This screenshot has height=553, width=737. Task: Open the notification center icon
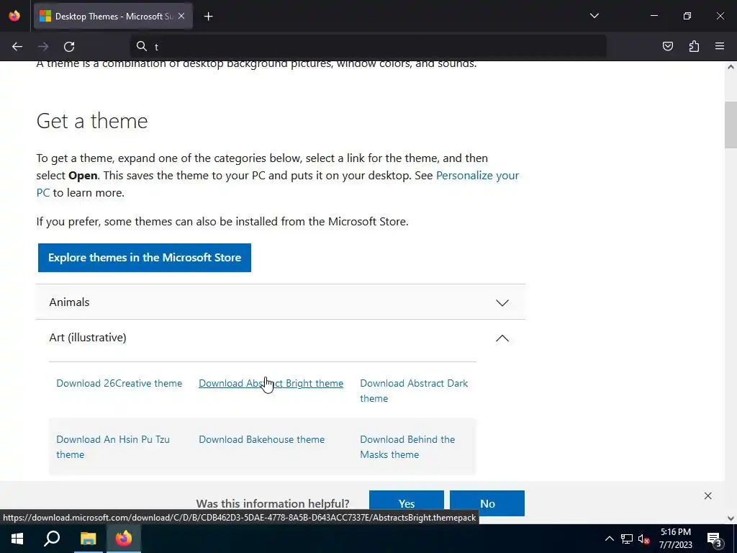[x=715, y=539]
